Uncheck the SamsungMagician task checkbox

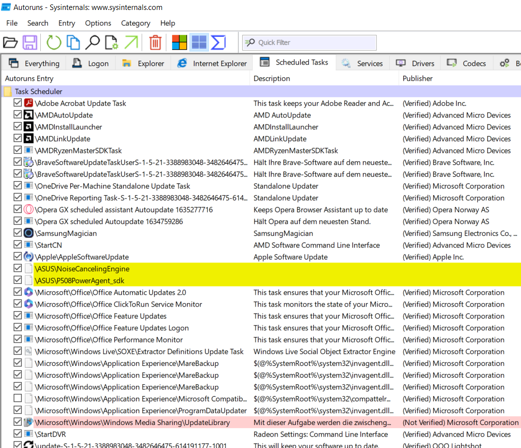click(17, 233)
